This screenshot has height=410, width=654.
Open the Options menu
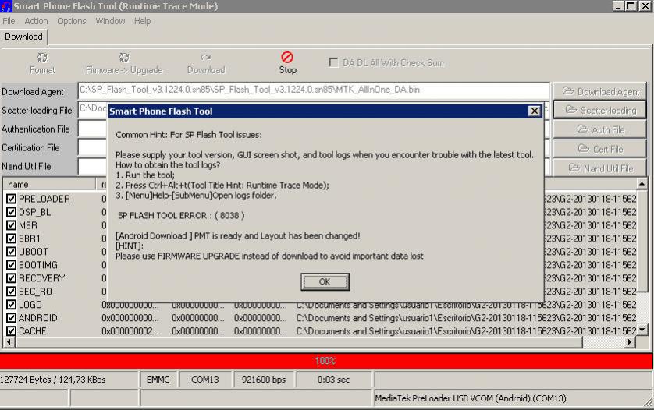point(71,21)
